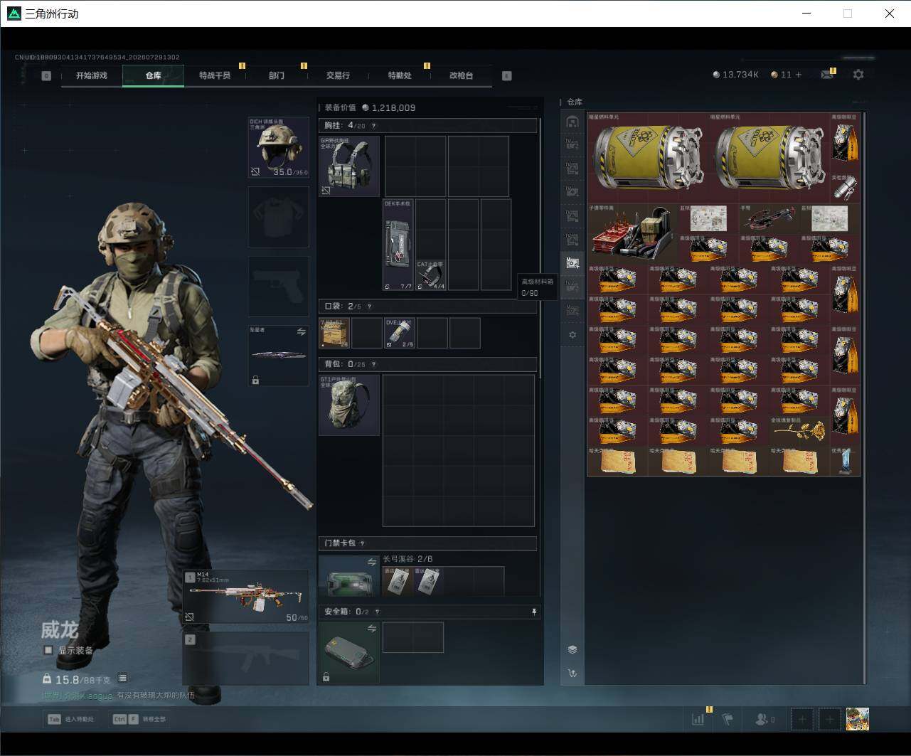Click the help icon next to 背包
The height and width of the screenshot is (756, 911).
[x=374, y=364]
